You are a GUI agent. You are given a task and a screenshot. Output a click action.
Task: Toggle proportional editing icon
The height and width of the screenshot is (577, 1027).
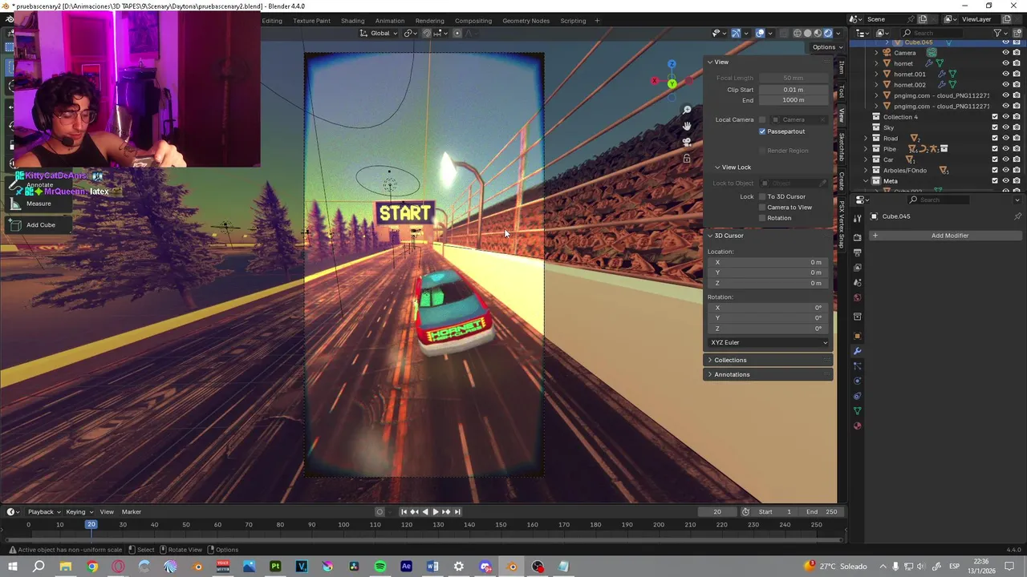pos(457,33)
